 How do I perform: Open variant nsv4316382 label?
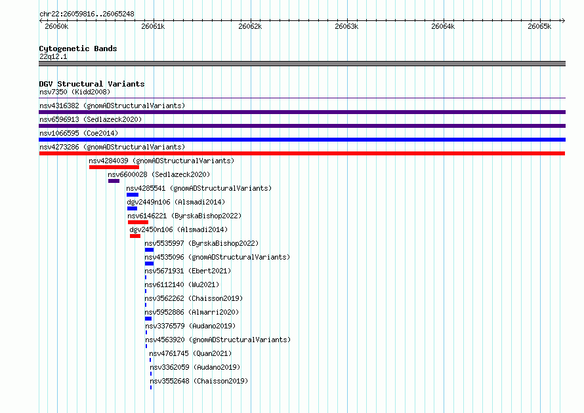[112, 106]
